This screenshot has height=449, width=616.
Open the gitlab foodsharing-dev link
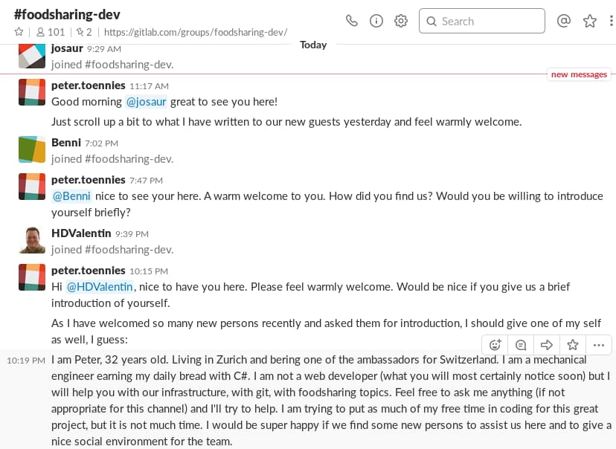pos(196,32)
